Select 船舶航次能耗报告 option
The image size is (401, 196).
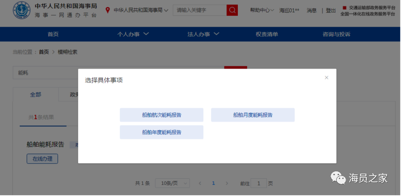(x=162, y=115)
